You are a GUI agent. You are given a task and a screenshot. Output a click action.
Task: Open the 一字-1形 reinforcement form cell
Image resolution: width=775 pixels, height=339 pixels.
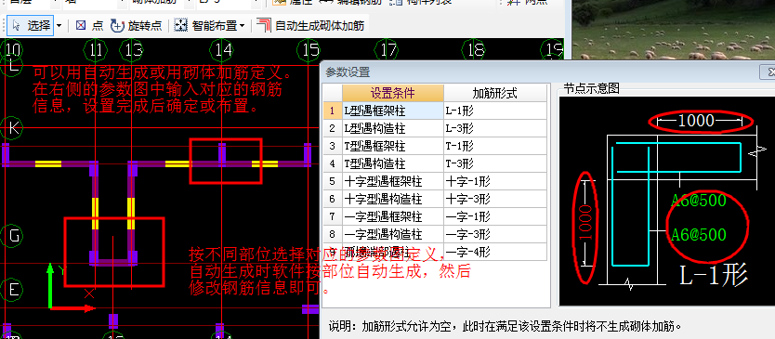pyautogui.click(x=495, y=216)
